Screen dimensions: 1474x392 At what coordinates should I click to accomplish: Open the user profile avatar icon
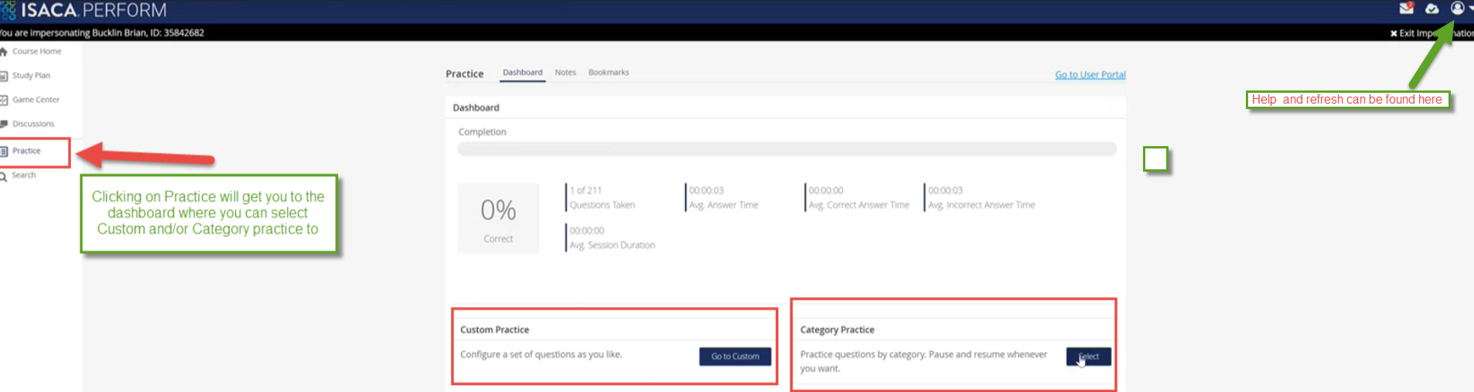coord(1457,8)
